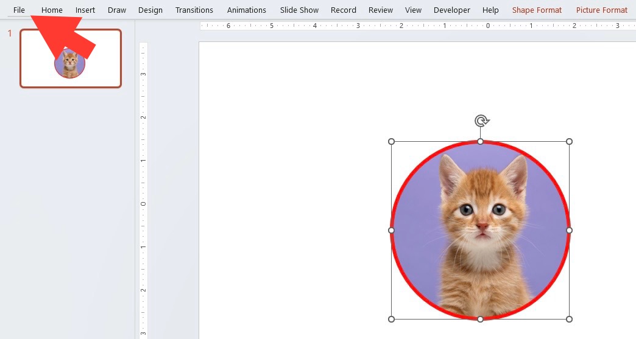The image size is (636, 339).
Task: Open the View tab
Action: (x=413, y=10)
